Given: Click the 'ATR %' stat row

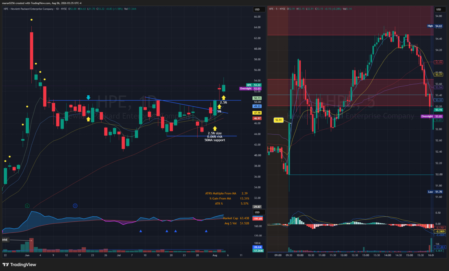Looking at the screenshot, I should 232,204.
